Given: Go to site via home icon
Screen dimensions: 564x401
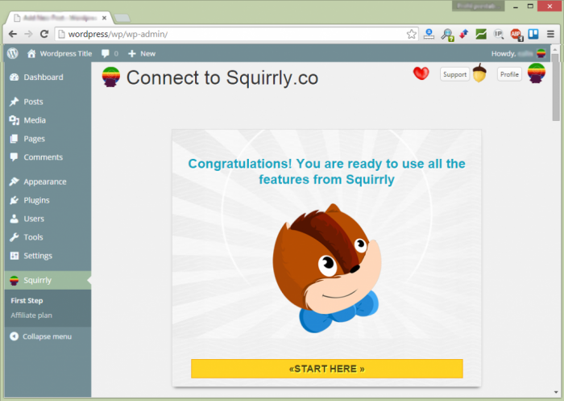Looking at the screenshot, I should (x=31, y=53).
